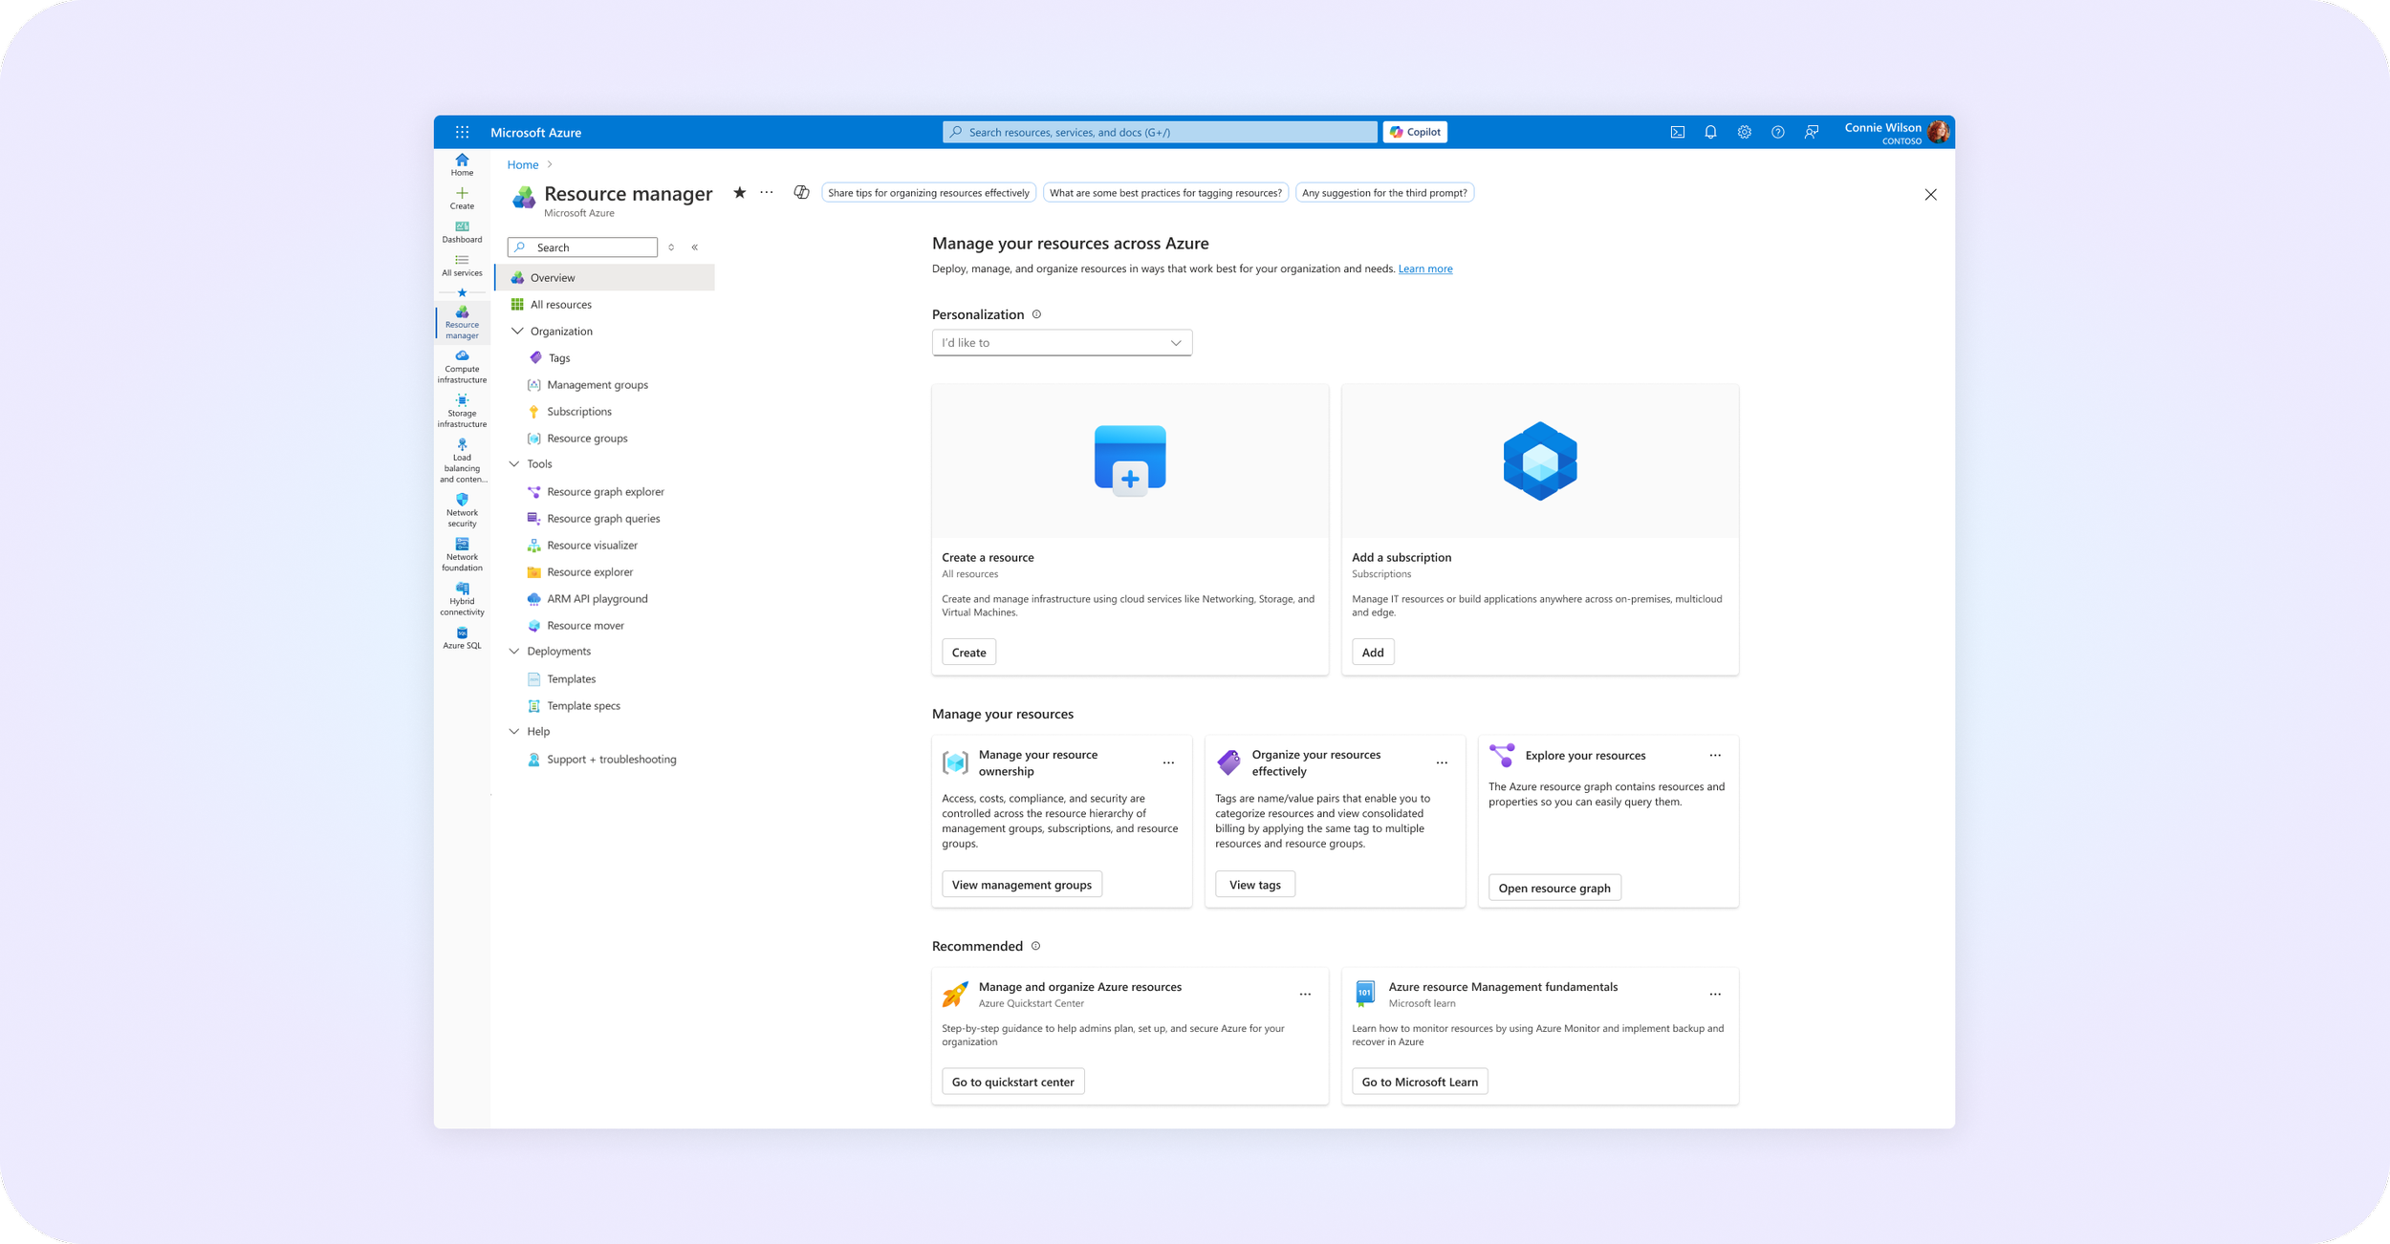Click the View management groups button
Screen dimensions: 2390x1244
[x=1021, y=885]
